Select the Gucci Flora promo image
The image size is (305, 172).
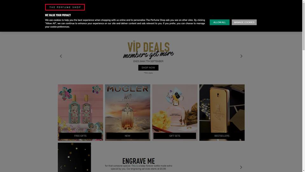point(80,108)
